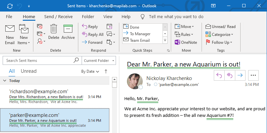Open the Clean Up dropdown
The image size is (267, 133).
41,34
